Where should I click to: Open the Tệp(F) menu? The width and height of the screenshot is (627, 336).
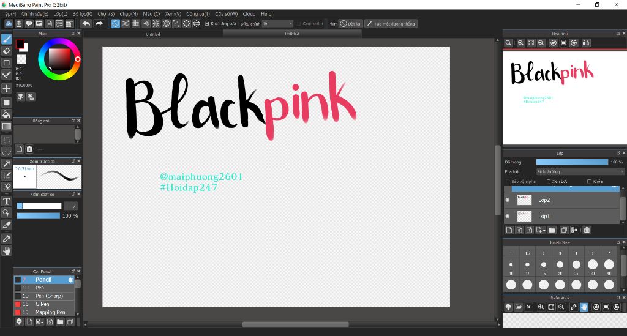coord(10,14)
